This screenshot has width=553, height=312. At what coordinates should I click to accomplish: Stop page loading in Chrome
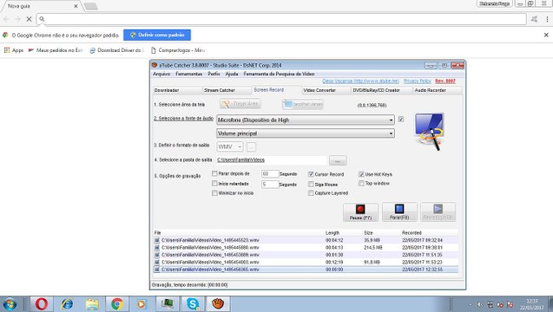click(x=29, y=19)
